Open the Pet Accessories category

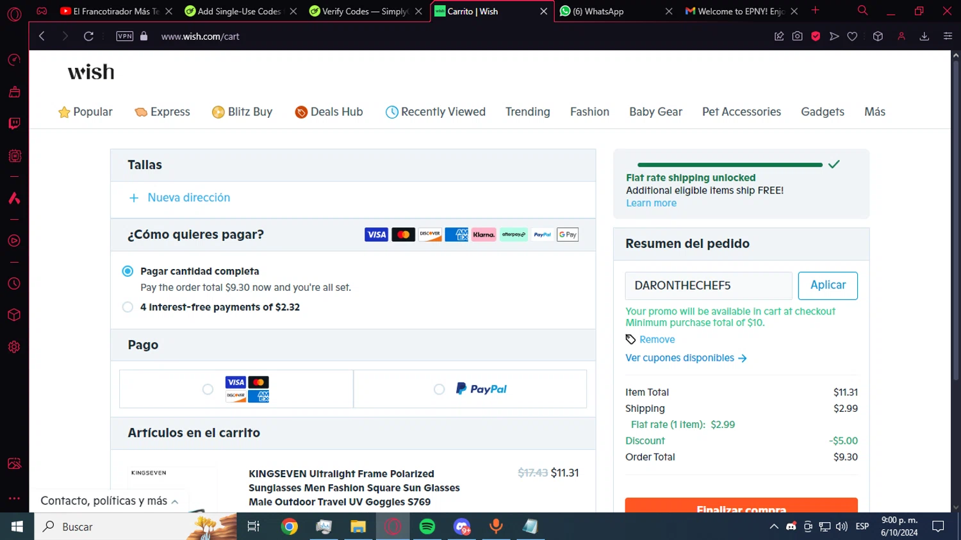point(741,111)
